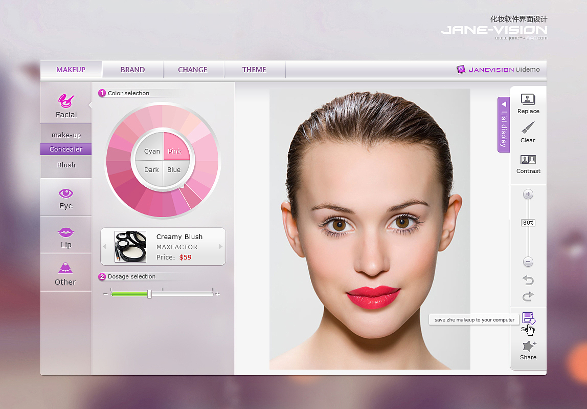Image resolution: width=587 pixels, height=409 pixels.
Task: Click the Clear brush icon
Action: (x=528, y=127)
